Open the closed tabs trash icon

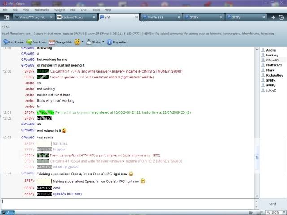tap(281, 17)
